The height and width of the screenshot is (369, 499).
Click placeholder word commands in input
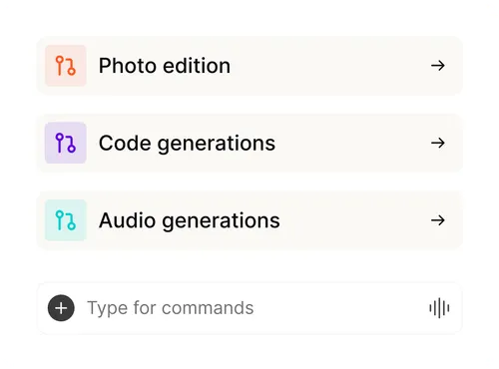pyautogui.click(x=208, y=308)
